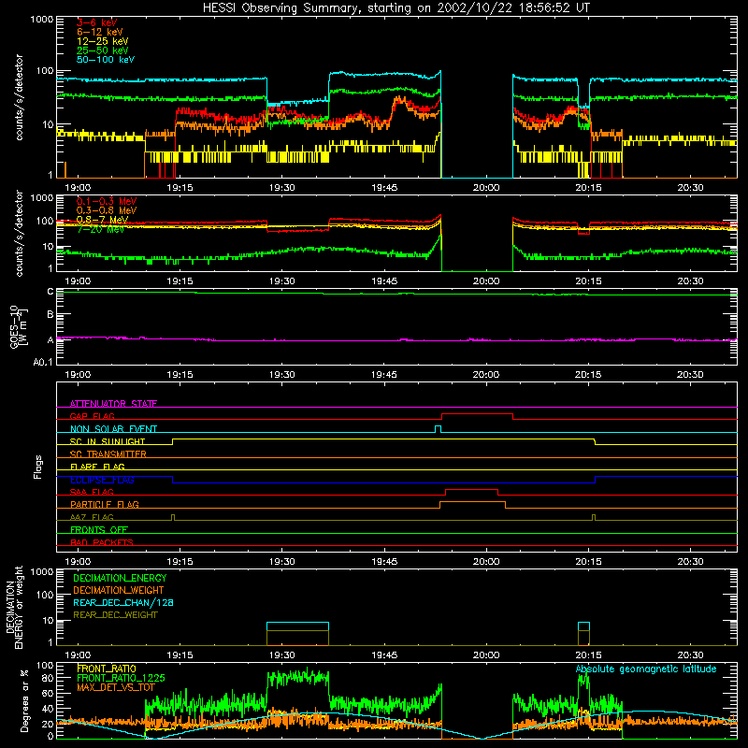Click the FRONT_RATIO legend label
The width and height of the screenshot is (748, 748).
coord(107,669)
